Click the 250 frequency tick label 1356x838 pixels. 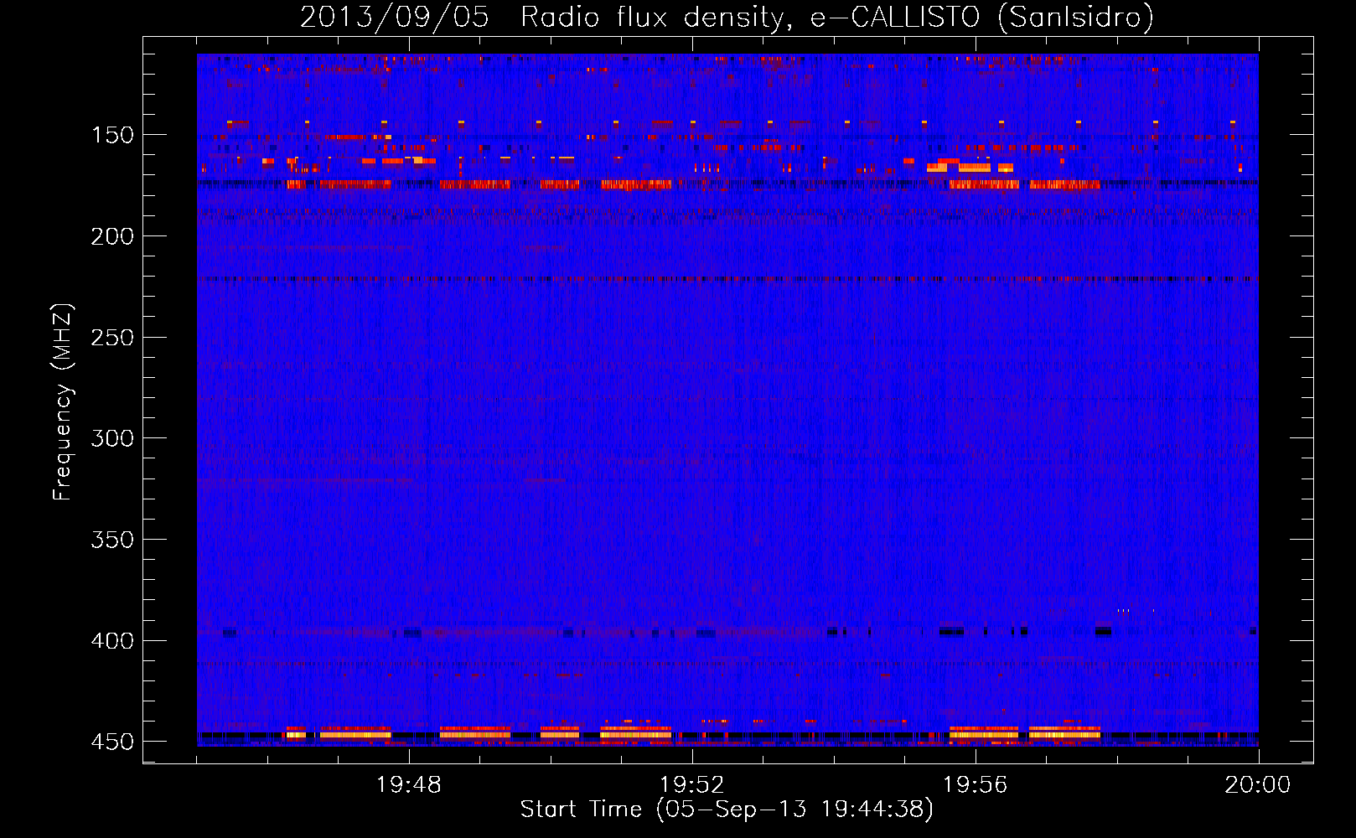click(x=112, y=338)
